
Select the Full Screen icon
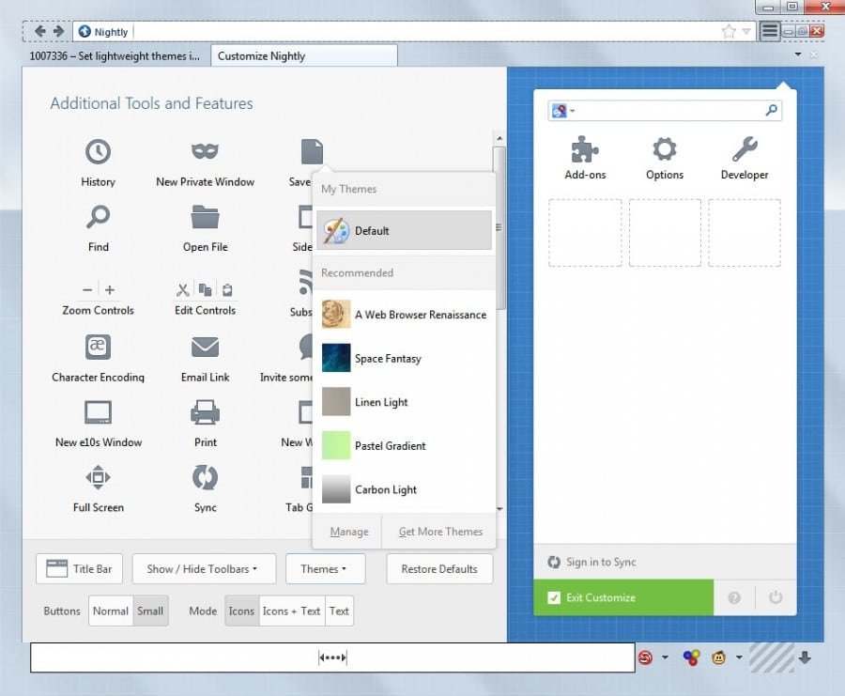(98, 478)
